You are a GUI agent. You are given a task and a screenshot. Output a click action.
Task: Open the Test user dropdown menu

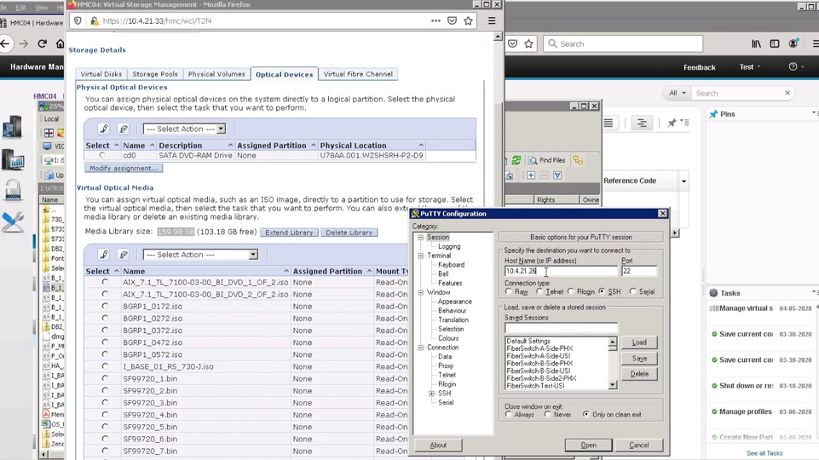750,67
